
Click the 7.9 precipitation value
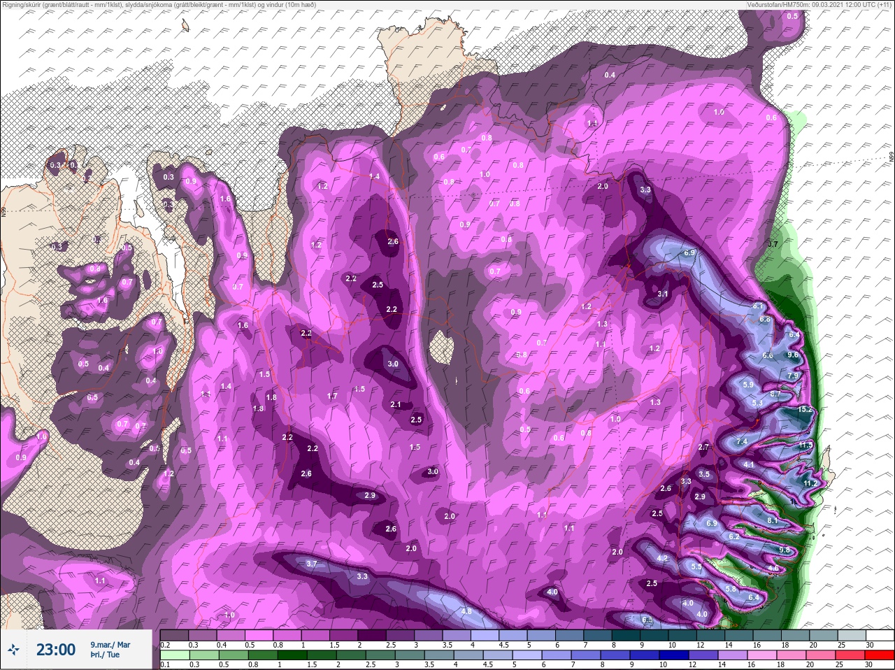793,376
